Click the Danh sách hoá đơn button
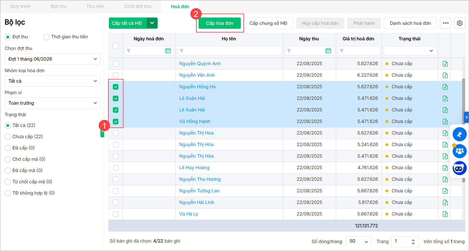This screenshot has width=469, height=251. click(x=410, y=23)
